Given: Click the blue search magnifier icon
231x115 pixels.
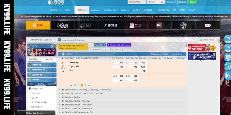Looking at the screenshot, I should (x=59, y=40).
